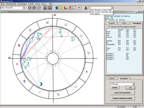144x108 pixels.
Task: Click the vor button
Action: click(x=130, y=87)
